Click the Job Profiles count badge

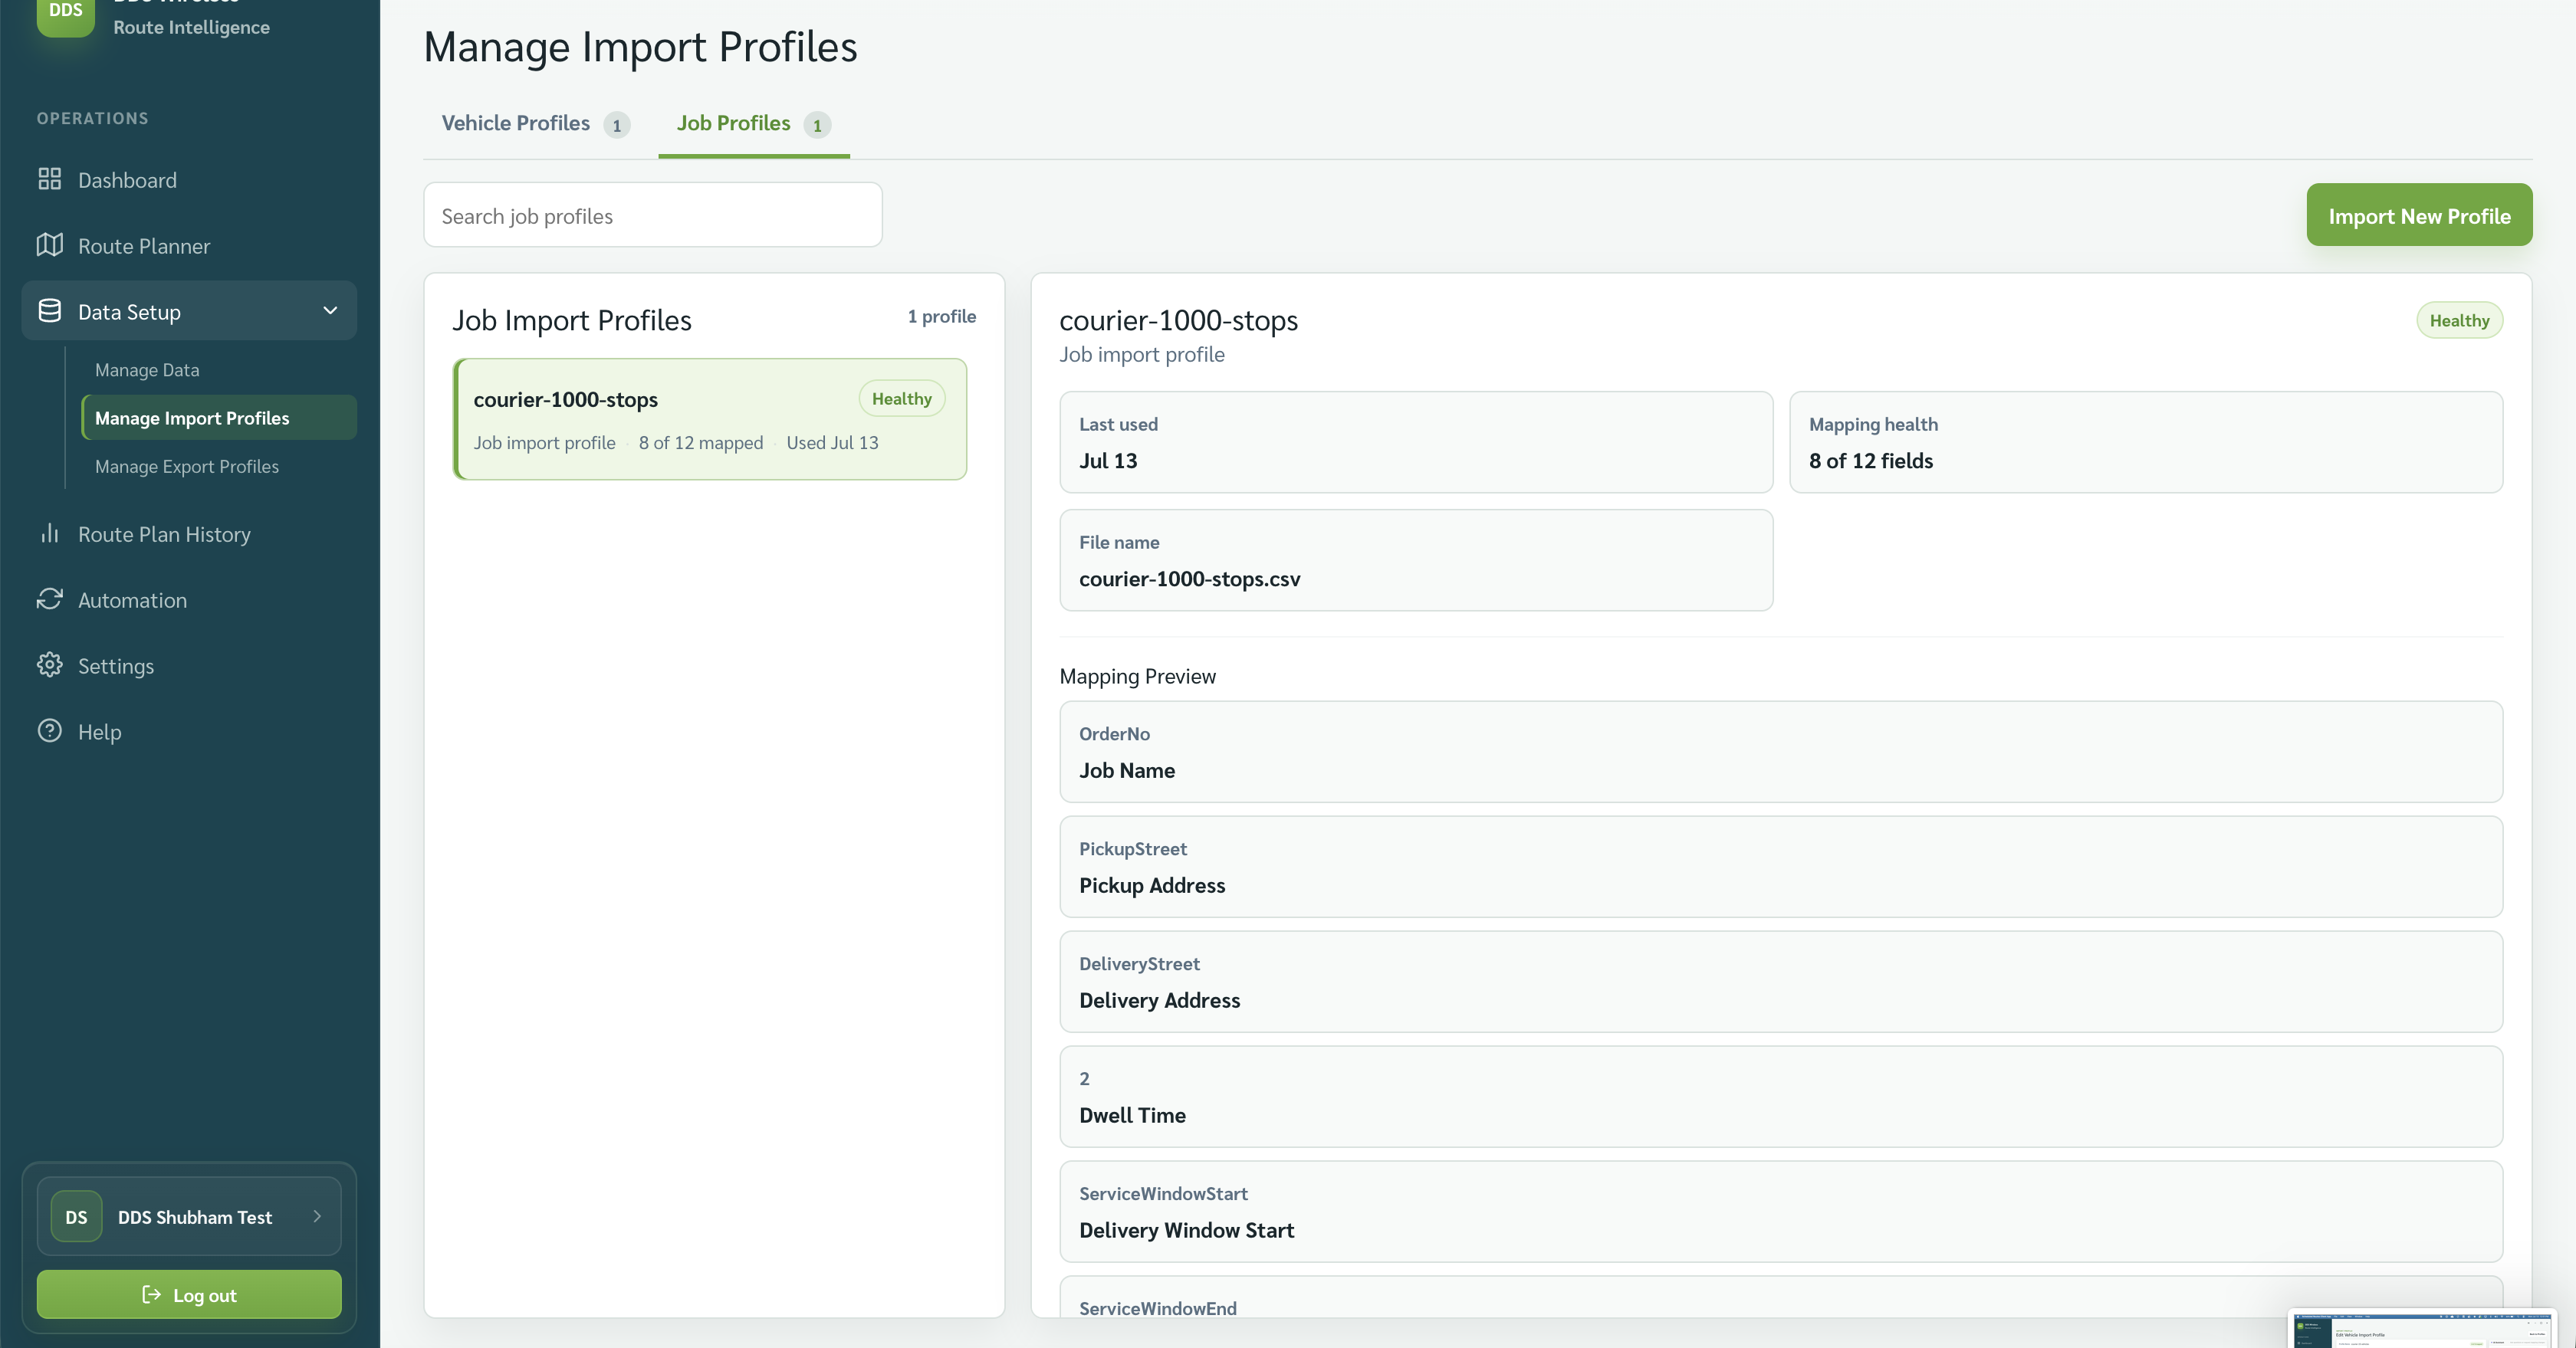(x=817, y=125)
